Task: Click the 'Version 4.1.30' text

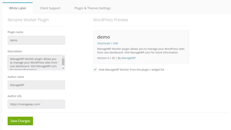Action: pos(106,58)
